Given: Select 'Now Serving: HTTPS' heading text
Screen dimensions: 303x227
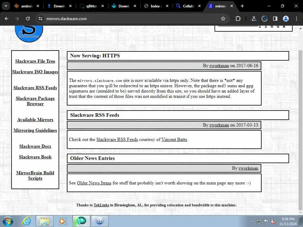Looking at the screenshot, I should [x=95, y=56].
